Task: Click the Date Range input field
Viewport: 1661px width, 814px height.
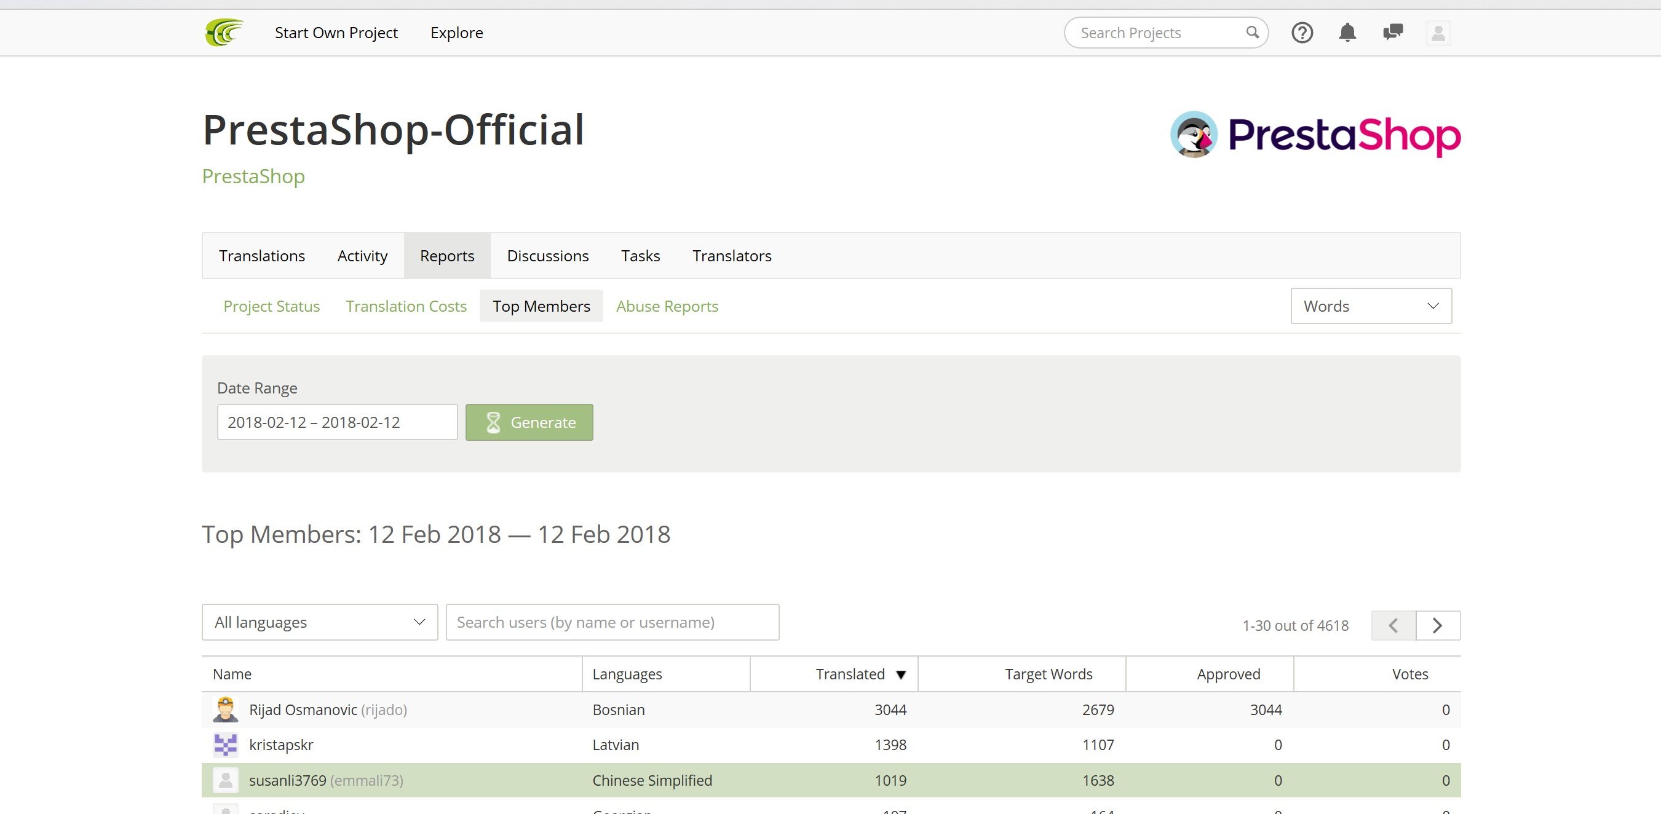Action: pos(337,422)
